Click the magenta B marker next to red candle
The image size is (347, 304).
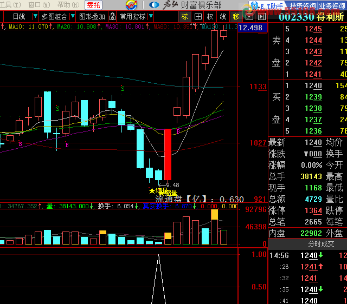click(x=178, y=131)
